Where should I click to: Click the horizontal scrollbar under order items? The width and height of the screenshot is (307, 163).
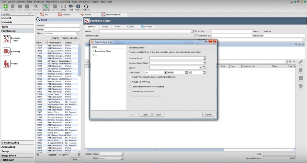pyautogui.click(x=155, y=150)
